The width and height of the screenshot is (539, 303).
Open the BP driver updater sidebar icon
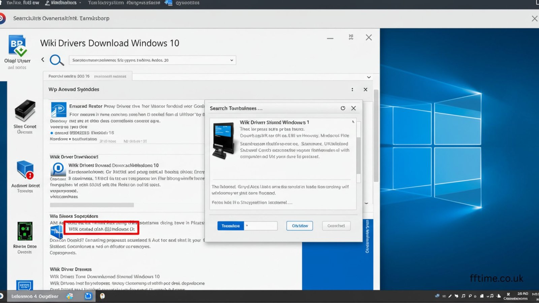coord(18,45)
